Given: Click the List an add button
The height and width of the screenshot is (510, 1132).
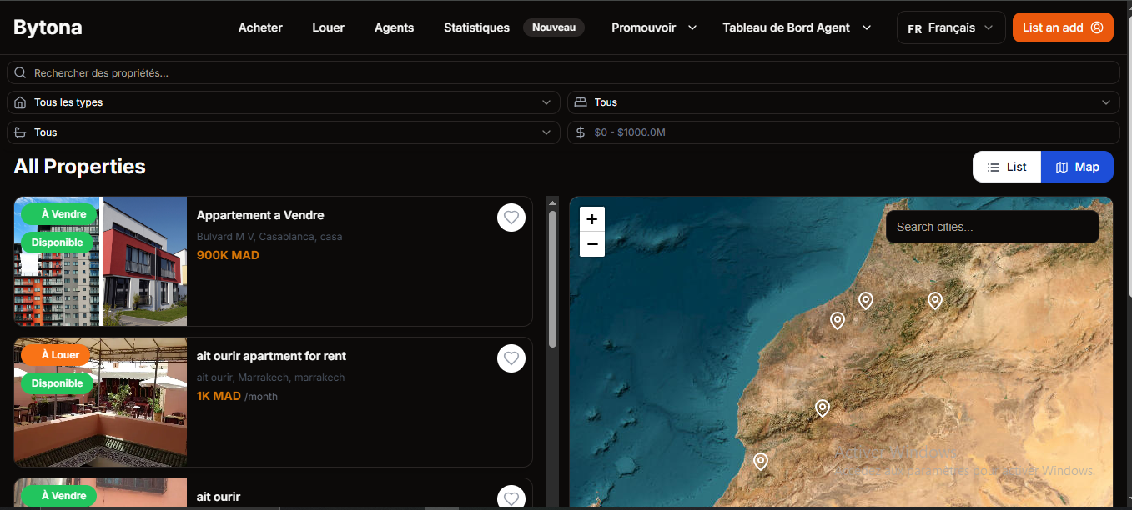Looking at the screenshot, I should coord(1062,27).
